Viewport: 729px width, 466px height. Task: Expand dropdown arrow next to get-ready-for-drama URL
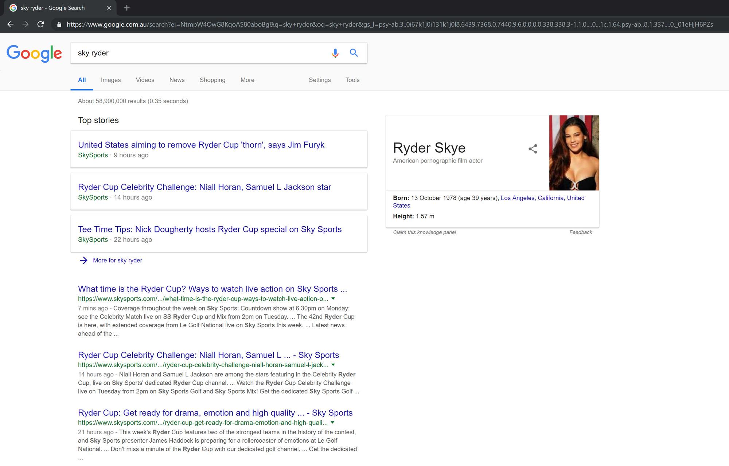click(x=332, y=423)
